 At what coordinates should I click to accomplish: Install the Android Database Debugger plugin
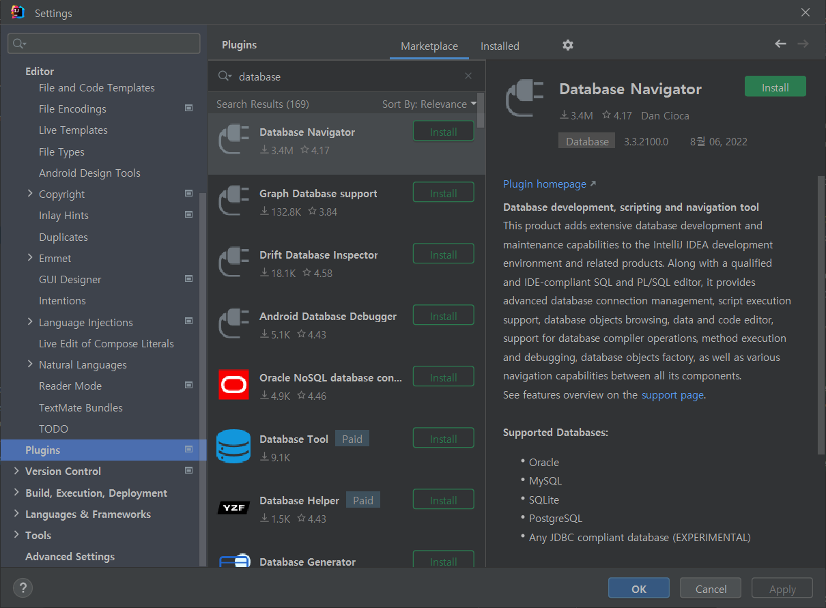444,316
